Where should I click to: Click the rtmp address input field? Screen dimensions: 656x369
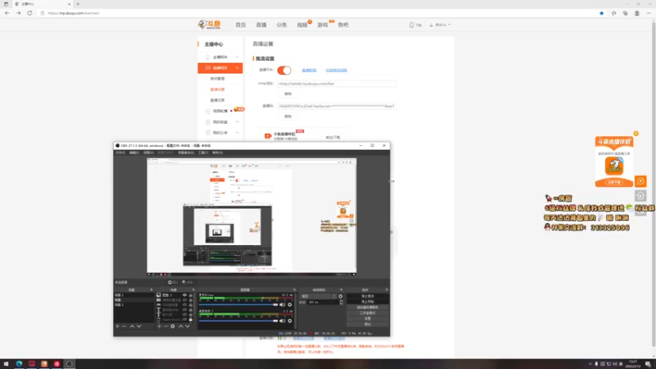tap(336, 84)
